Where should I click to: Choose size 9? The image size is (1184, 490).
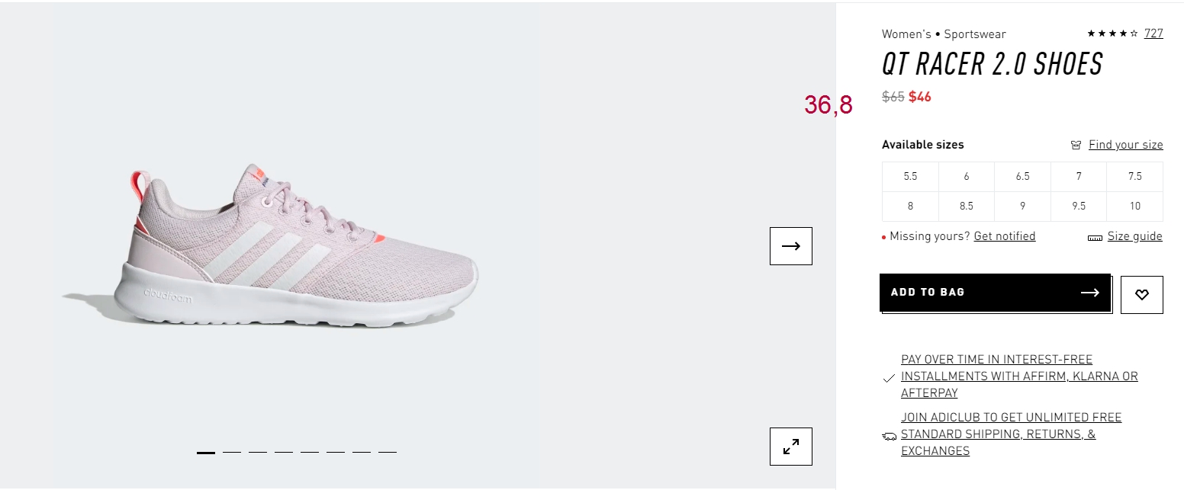click(x=1022, y=206)
